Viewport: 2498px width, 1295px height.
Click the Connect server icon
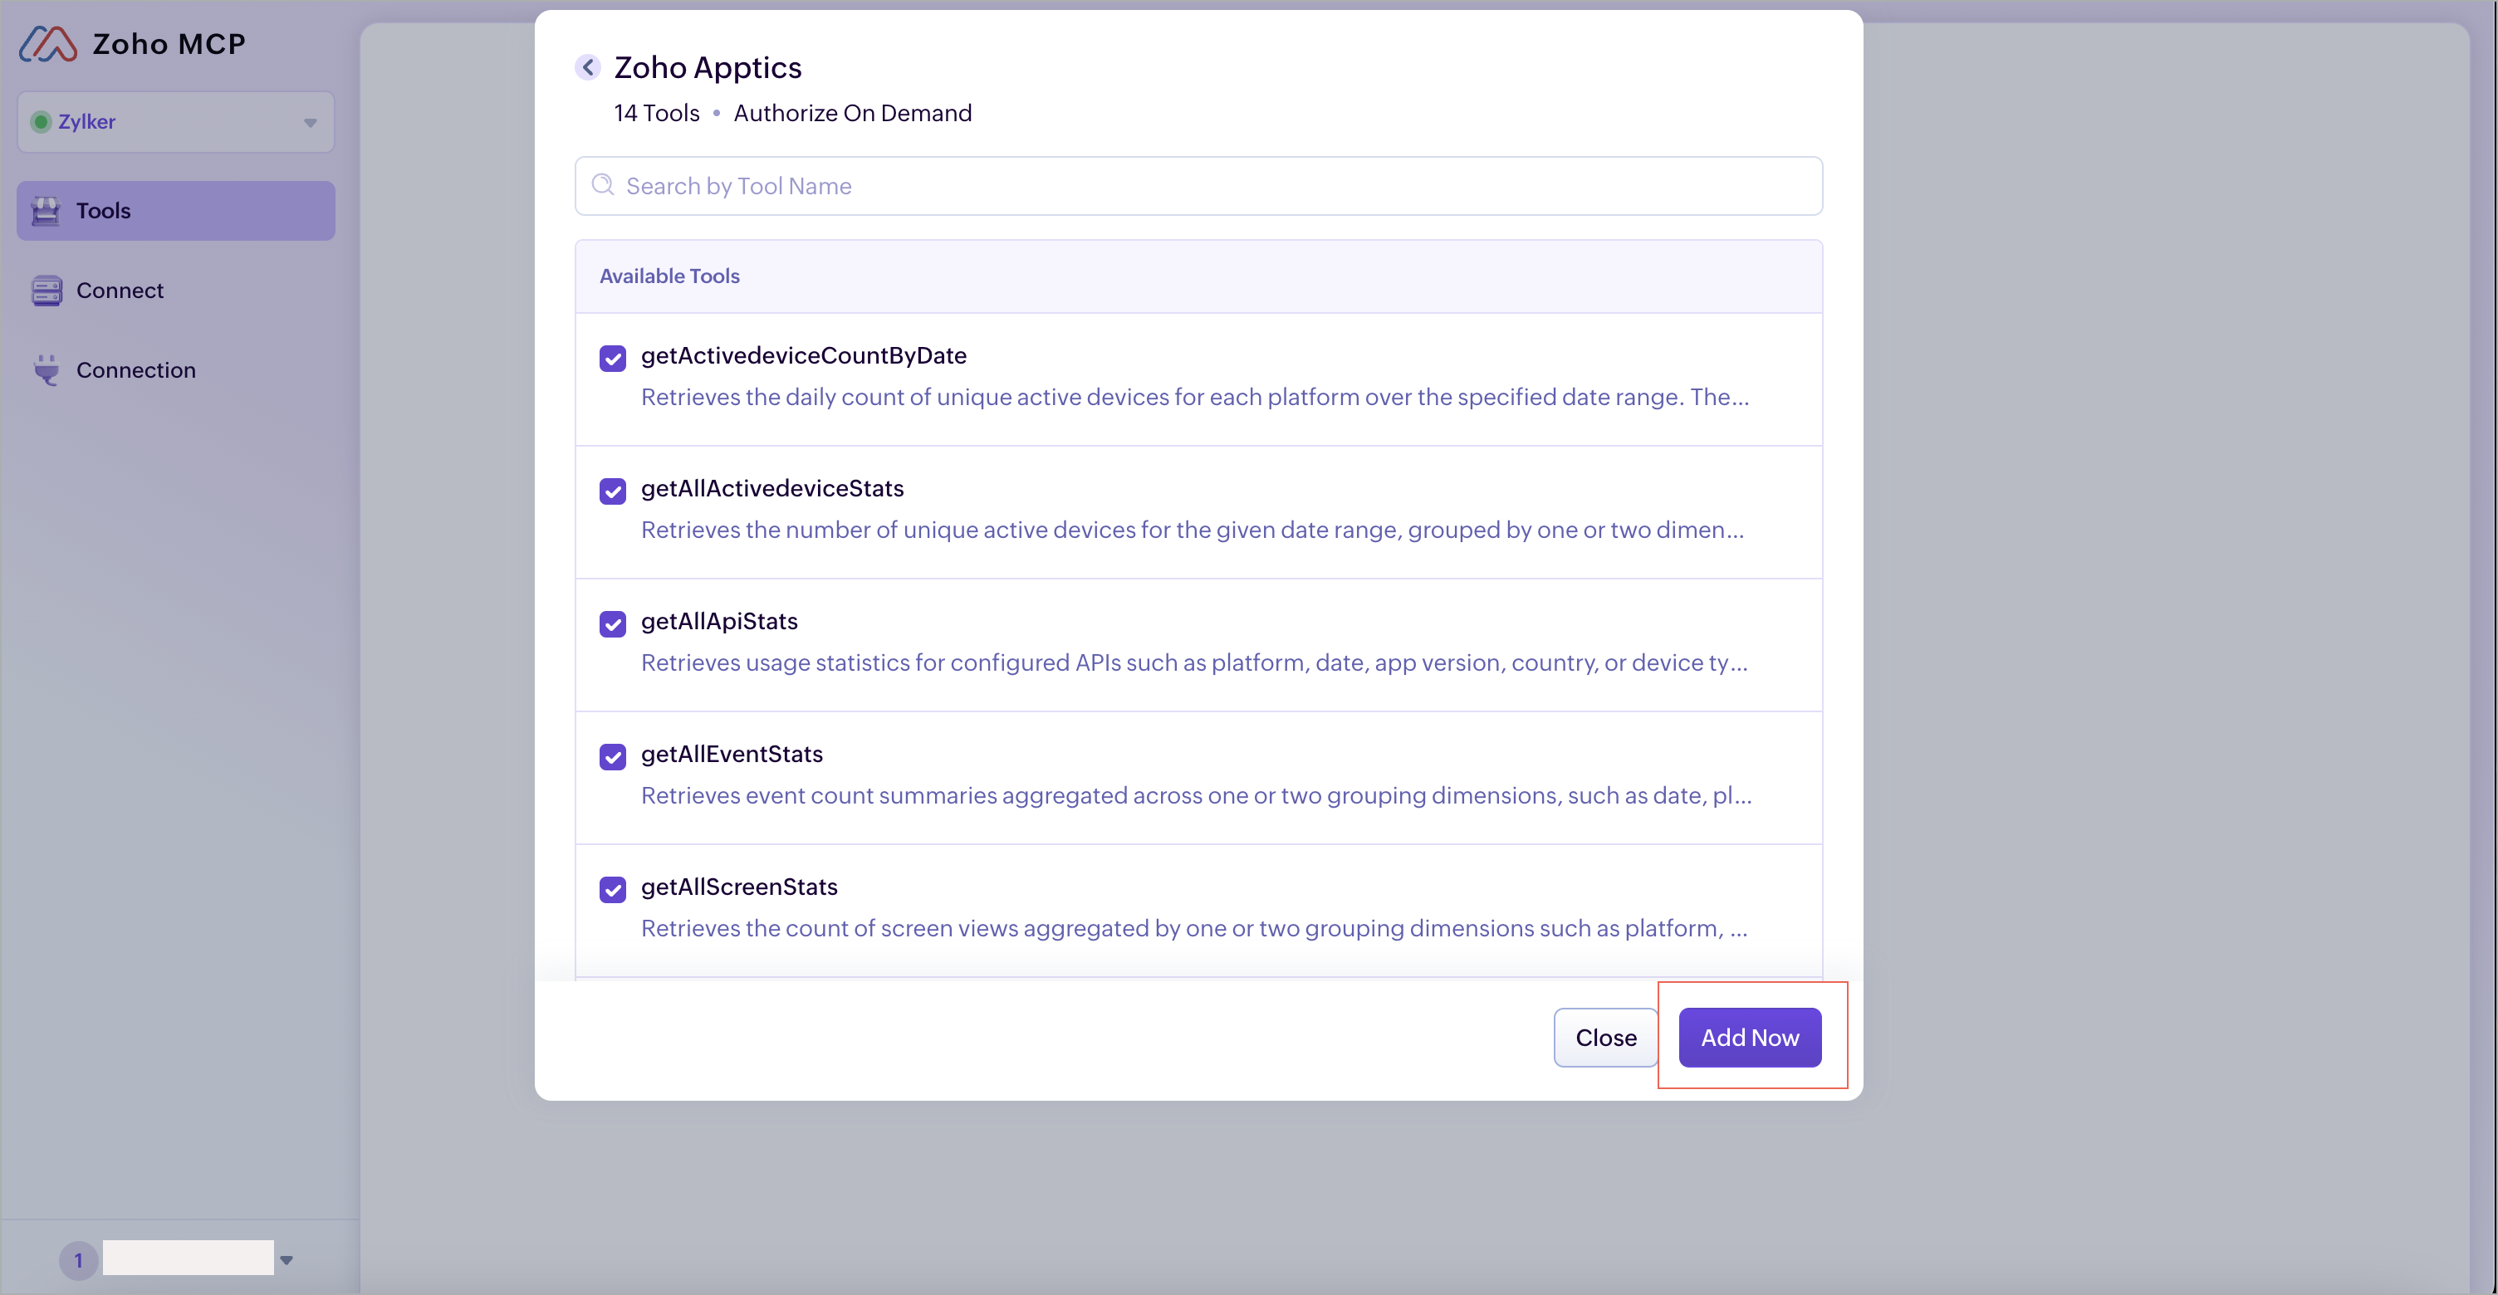(46, 291)
